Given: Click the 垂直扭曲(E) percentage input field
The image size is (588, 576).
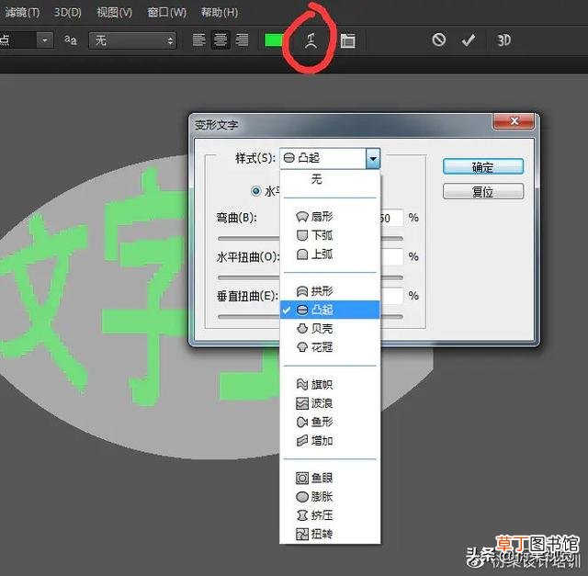Looking at the screenshot, I should 392,296.
